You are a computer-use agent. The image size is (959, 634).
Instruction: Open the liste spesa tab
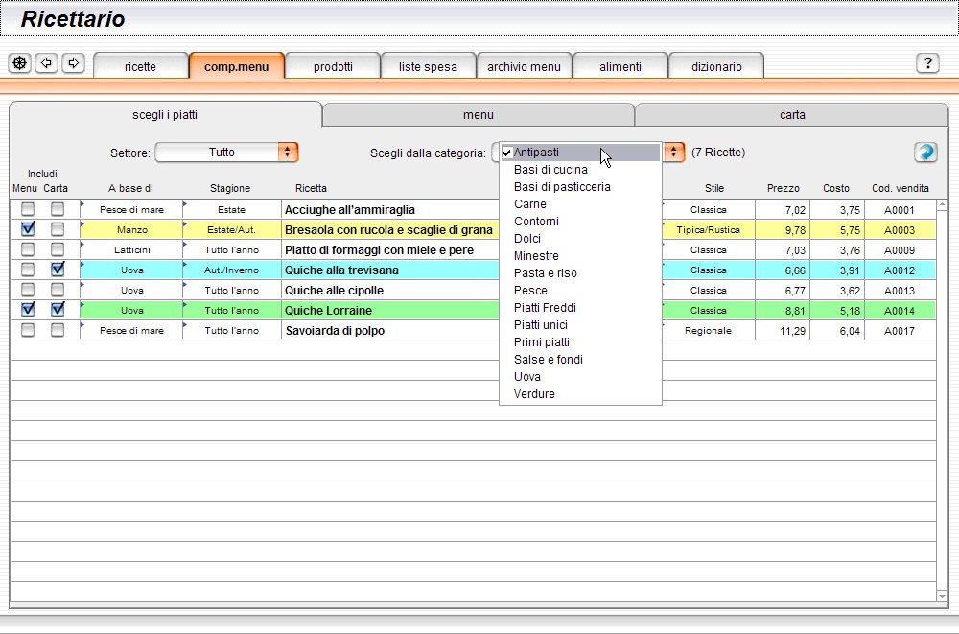click(428, 66)
